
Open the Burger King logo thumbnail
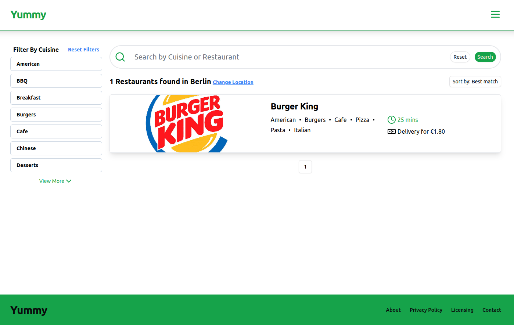(x=187, y=123)
